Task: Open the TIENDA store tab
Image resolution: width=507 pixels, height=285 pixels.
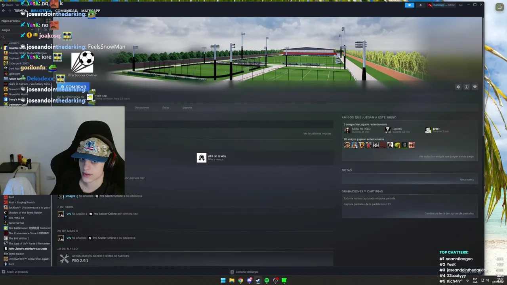Action: click(21, 11)
